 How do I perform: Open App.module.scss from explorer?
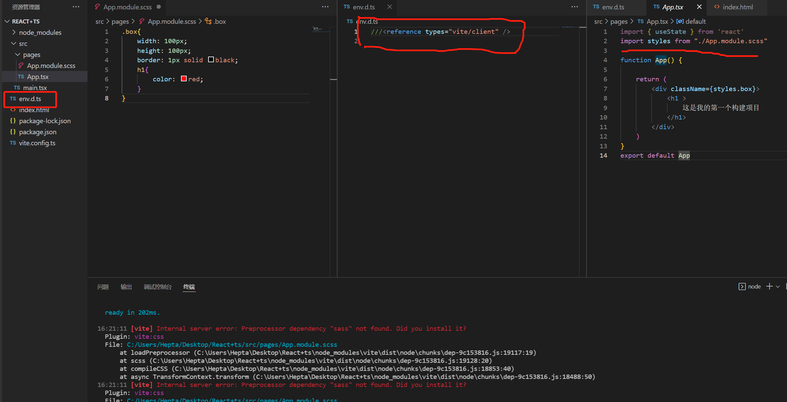pos(51,65)
